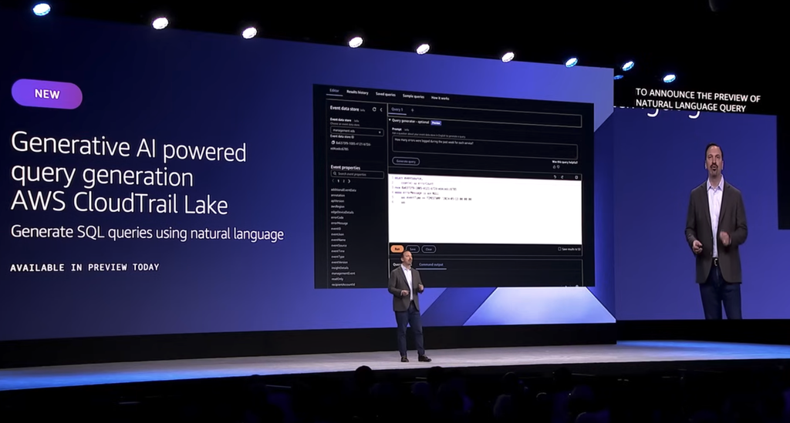Click the insightDetails property
The height and width of the screenshot is (423, 790).
point(340,267)
